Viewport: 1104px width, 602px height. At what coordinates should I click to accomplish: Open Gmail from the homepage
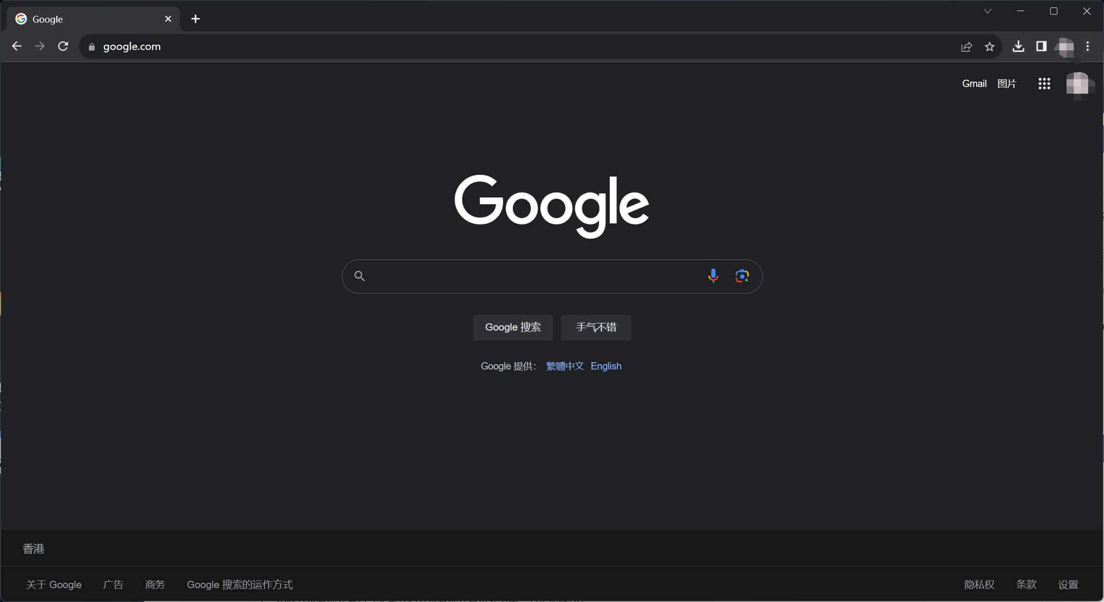[974, 83]
